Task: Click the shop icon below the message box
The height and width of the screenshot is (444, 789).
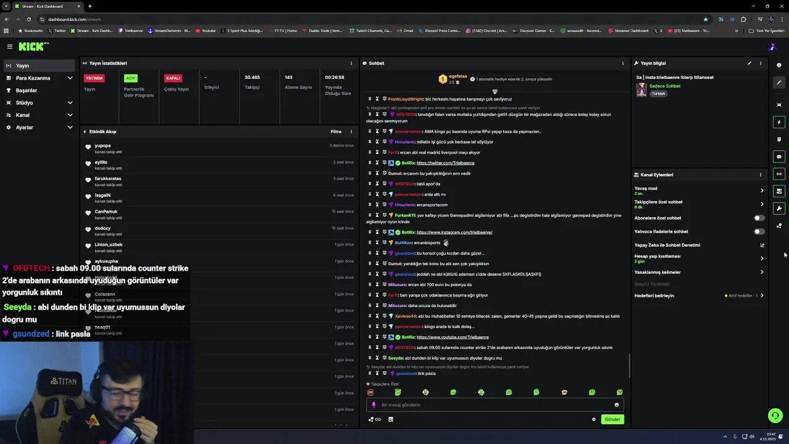Action: tap(391, 419)
